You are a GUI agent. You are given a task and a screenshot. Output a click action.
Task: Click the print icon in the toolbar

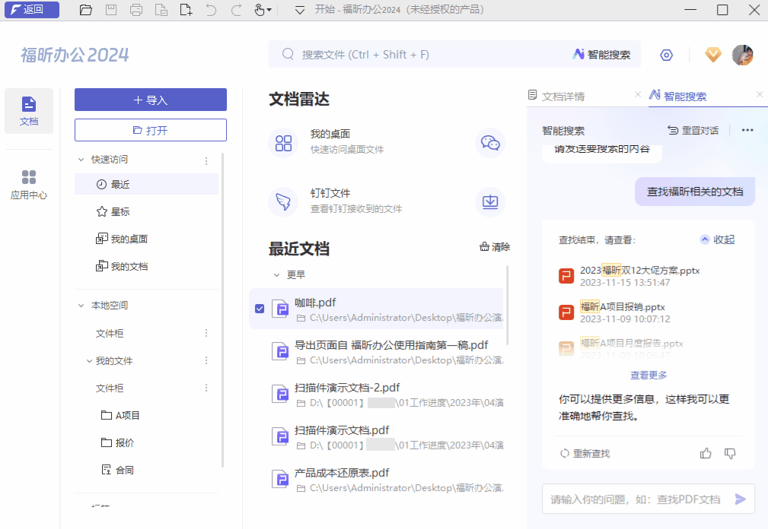click(x=136, y=10)
